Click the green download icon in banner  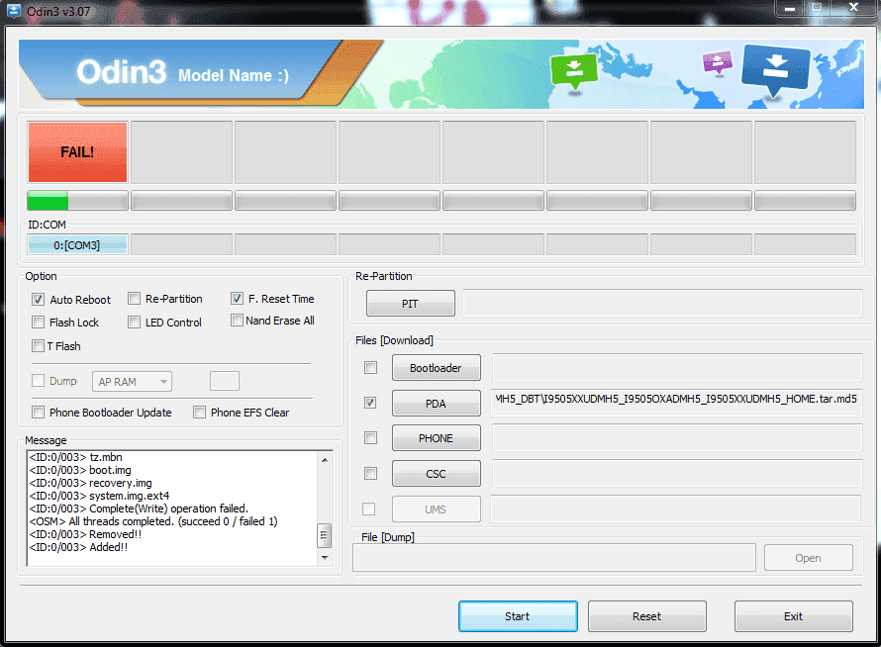574,71
